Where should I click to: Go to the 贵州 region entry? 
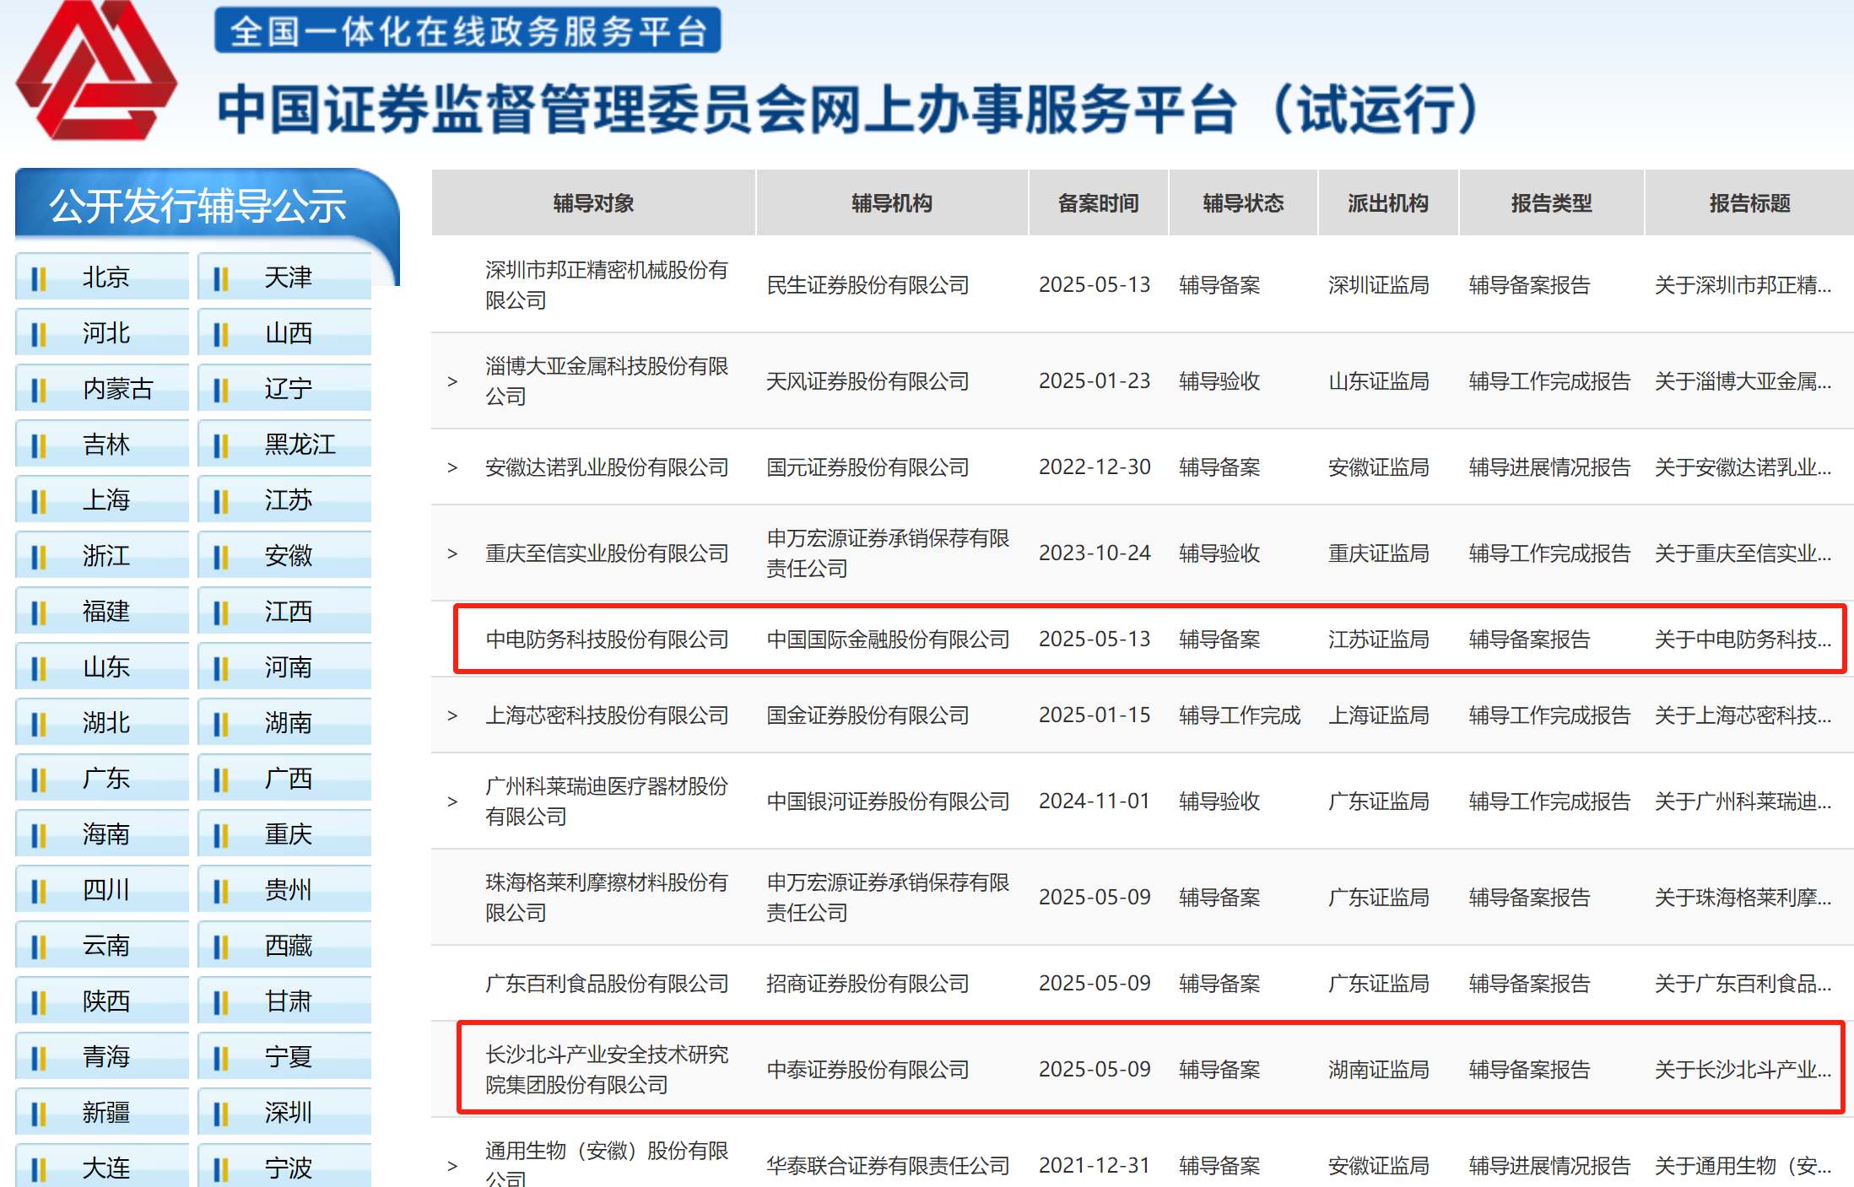284,889
